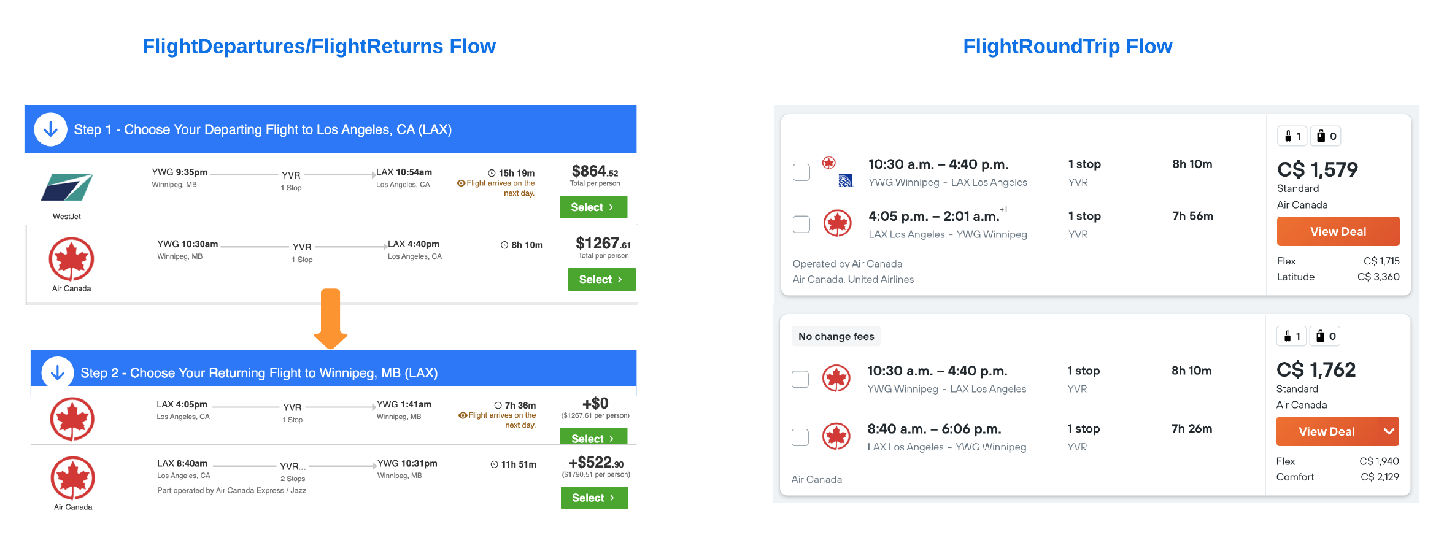Viewport: 1444px width, 543px height.
Task: Open Step 2 returning flights header
Action: 260,372
